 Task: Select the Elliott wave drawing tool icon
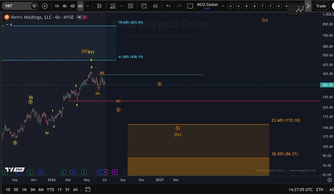(300, 9)
